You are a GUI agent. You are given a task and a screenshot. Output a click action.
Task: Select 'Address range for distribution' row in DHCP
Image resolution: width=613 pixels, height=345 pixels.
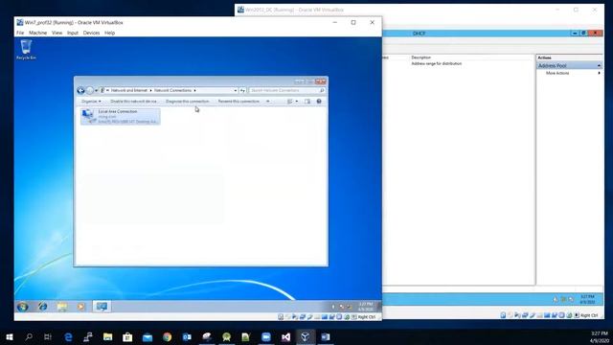tap(437, 63)
